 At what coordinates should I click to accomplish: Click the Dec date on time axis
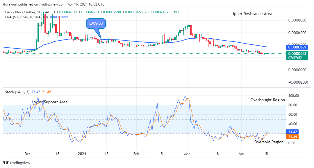(27, 154)
